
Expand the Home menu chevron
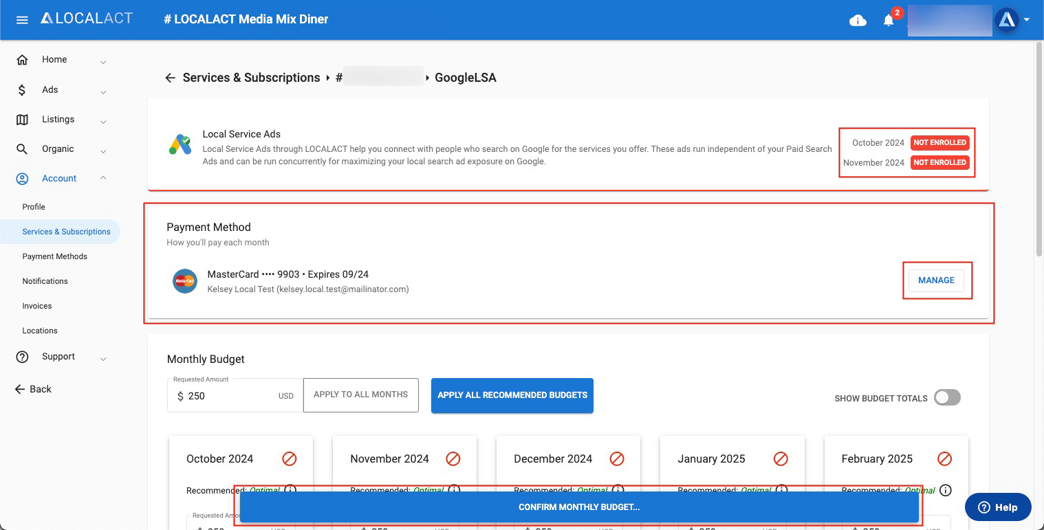pos(103,63)
